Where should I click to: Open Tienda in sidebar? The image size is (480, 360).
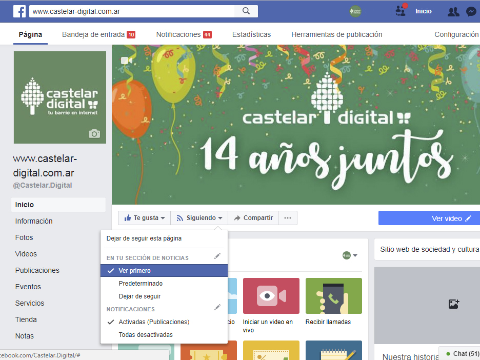pos(26,319)
